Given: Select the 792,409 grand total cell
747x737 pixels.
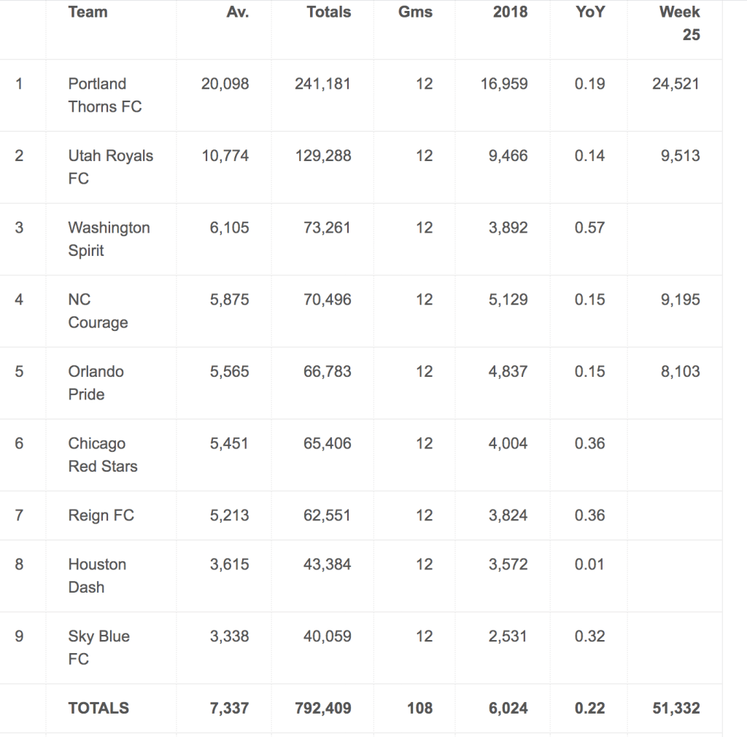Looking at the screenshot, I should tap(322, 708).
